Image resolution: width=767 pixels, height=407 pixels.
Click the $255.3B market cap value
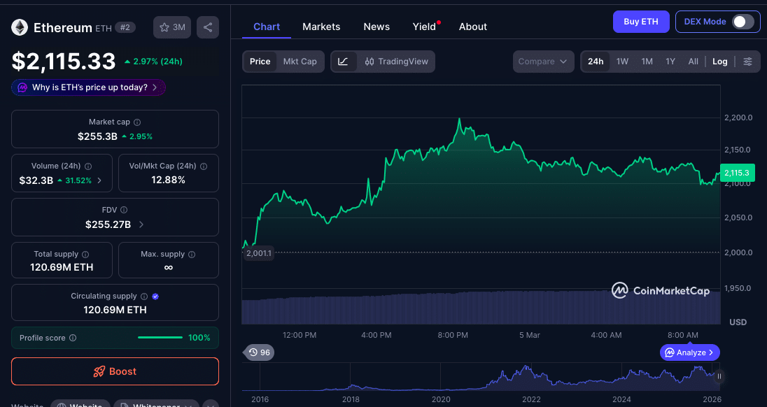(x=97, y=137)
